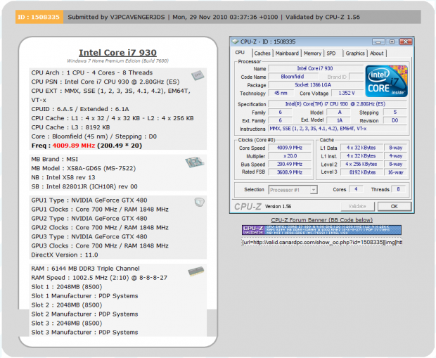The height and width of the screenshot is (358, 436).
Task: Close the CPU-Z window
Action: [x=406, y=41]
